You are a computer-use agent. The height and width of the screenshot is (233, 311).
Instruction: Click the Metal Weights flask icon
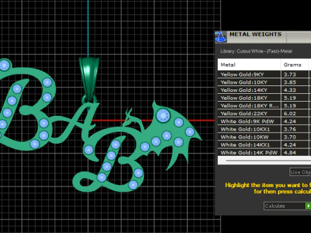pyautogui.click(x=220, y=37)
